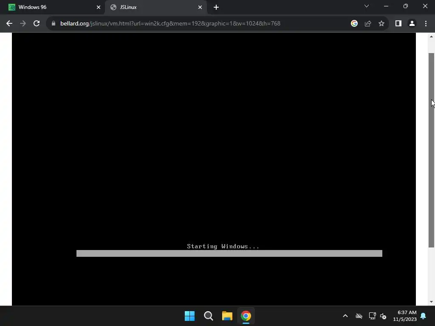435x326 pixels.
Task: Click the Chrome taskbar icon
Action: 246,316
